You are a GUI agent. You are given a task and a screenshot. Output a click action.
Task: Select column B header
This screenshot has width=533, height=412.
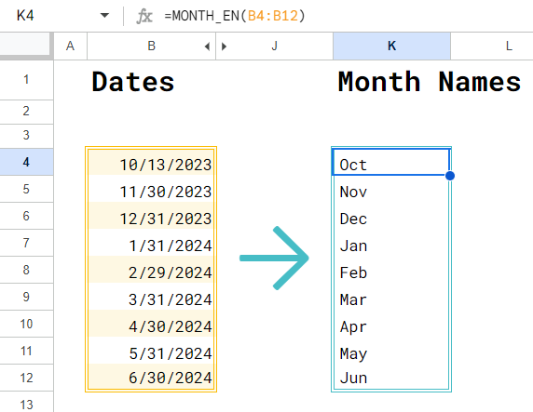152,46
